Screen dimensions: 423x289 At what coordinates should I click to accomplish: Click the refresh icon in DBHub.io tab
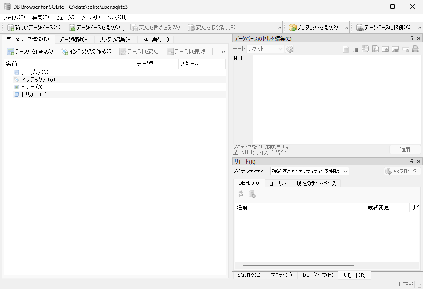click(x=241, y=194)
